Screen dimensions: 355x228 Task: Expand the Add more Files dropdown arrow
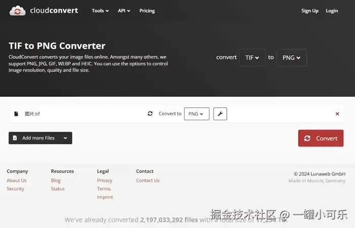65,138
